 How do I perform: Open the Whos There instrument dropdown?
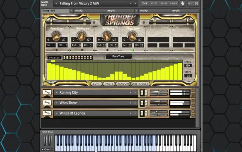point(56,103)
